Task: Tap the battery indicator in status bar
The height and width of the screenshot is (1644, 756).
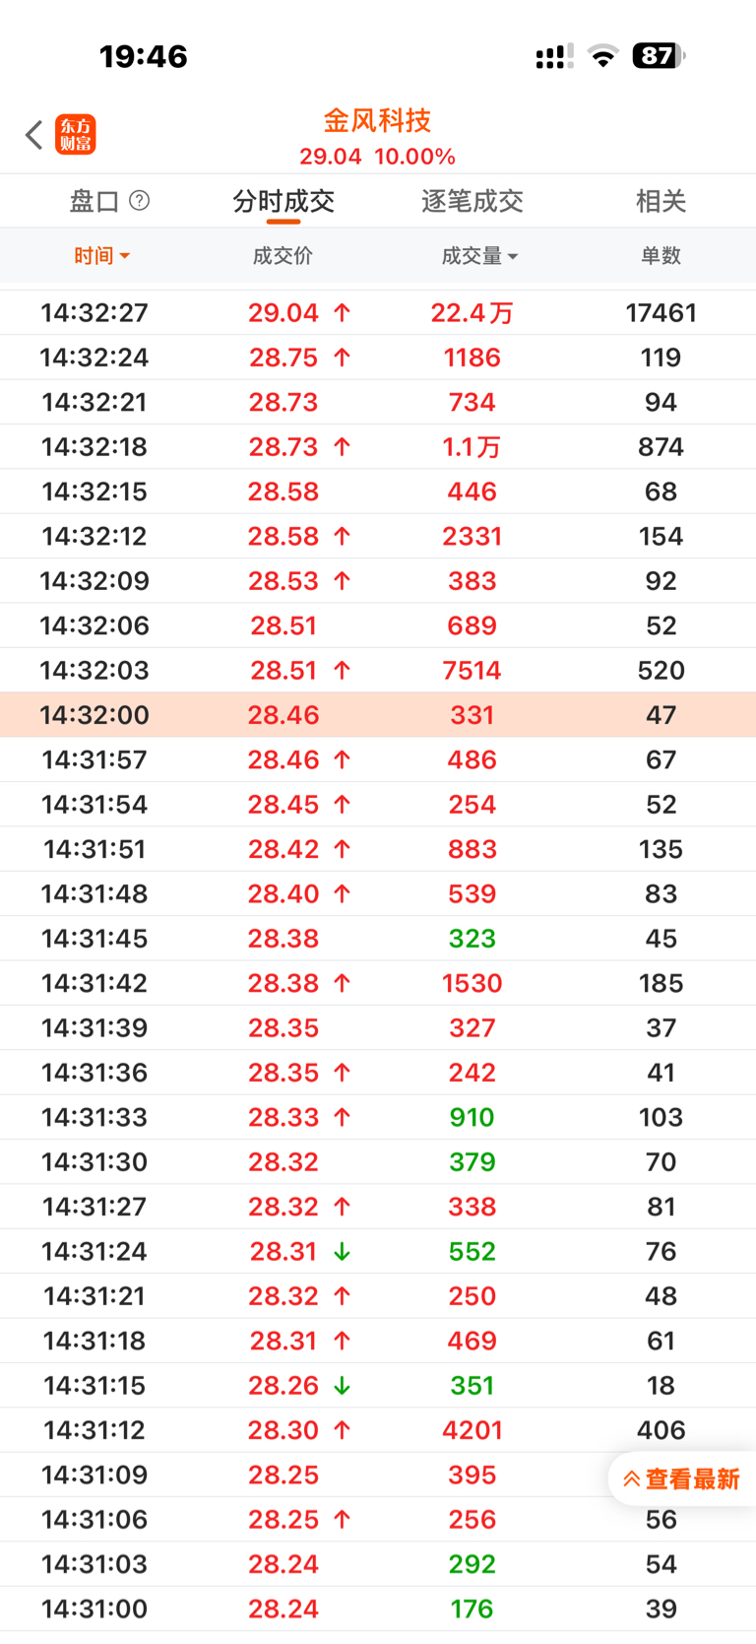Action: tap(658, 56)
